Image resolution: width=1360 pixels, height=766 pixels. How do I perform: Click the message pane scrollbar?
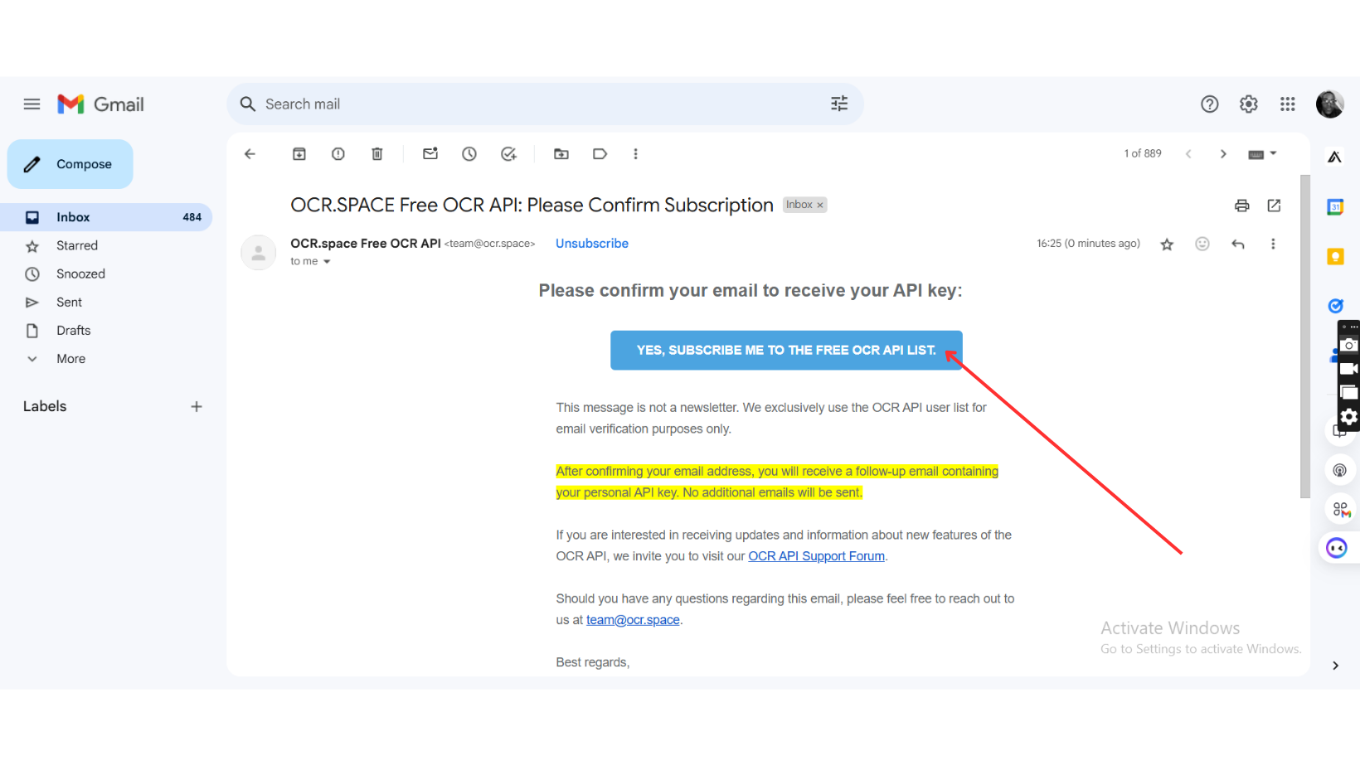coord(1305,336)
